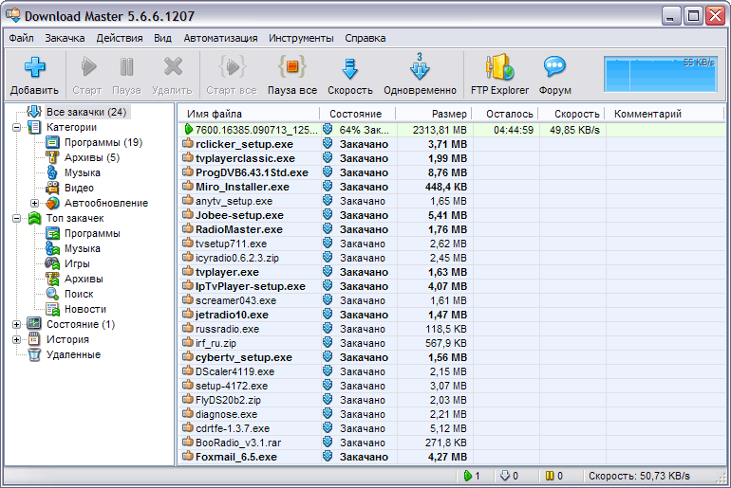
Task: Click the paused downloads counter in status bar
Action: pos(553,476)
